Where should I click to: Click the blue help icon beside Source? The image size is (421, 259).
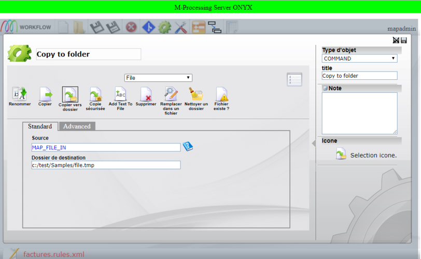(187, 147)
